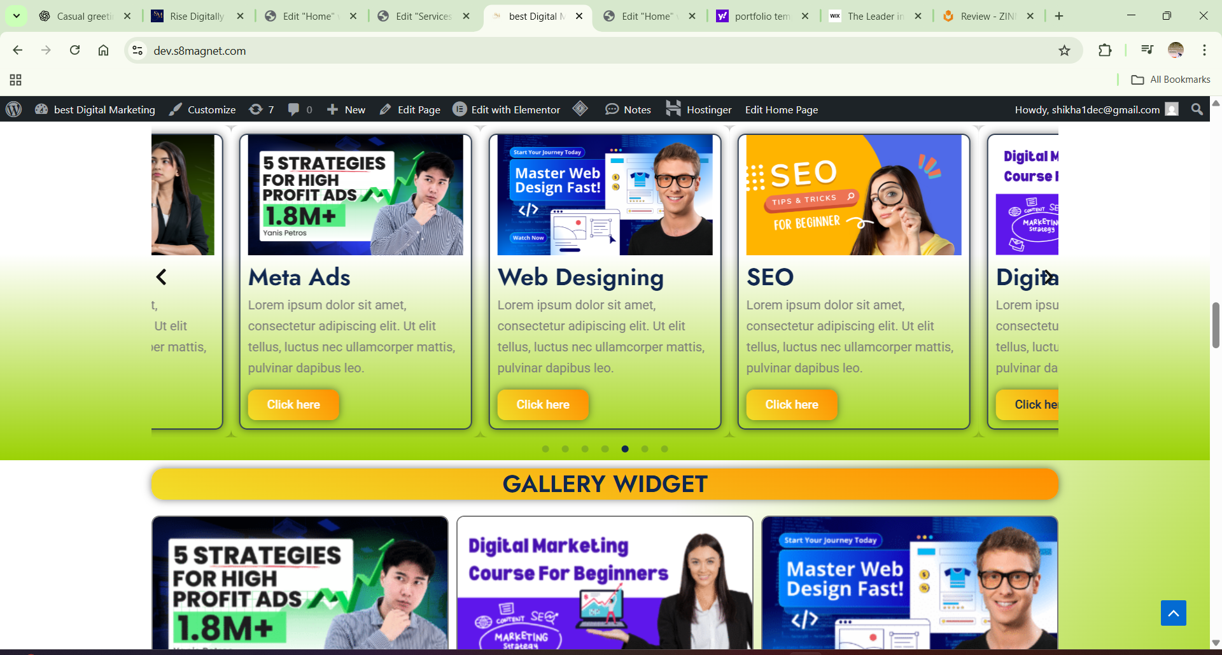Image resolution: width=1222 pixels, height=655 pixels.
Task: Click the SEO card Click here button
Action: pyautogui.click(x=792, y=405)
